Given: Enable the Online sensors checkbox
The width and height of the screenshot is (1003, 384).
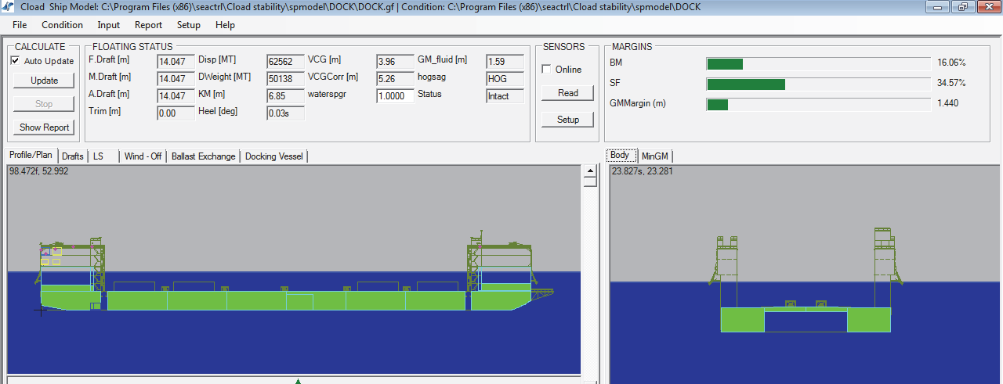Looking at the screenshot, I should (546, 70).
